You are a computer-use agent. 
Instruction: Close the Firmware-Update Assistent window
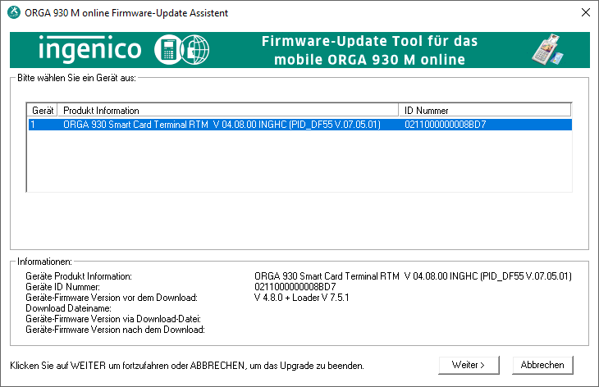(586, 12)
